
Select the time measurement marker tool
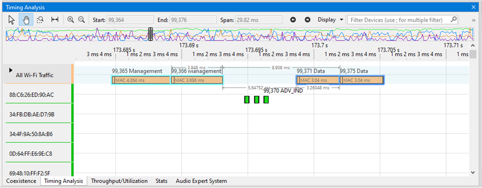coord(55,20)
